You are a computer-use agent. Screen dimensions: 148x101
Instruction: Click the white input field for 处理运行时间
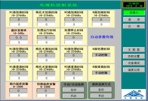(x=46, y=42)
